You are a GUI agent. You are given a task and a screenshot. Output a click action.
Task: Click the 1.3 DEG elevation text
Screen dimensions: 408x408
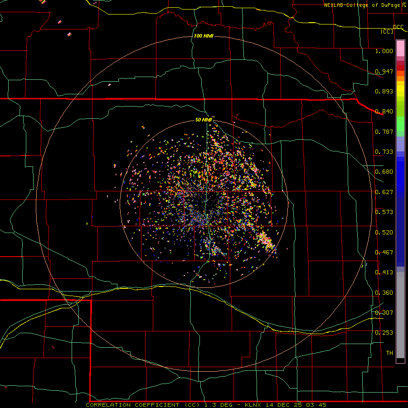coord(218,405)
